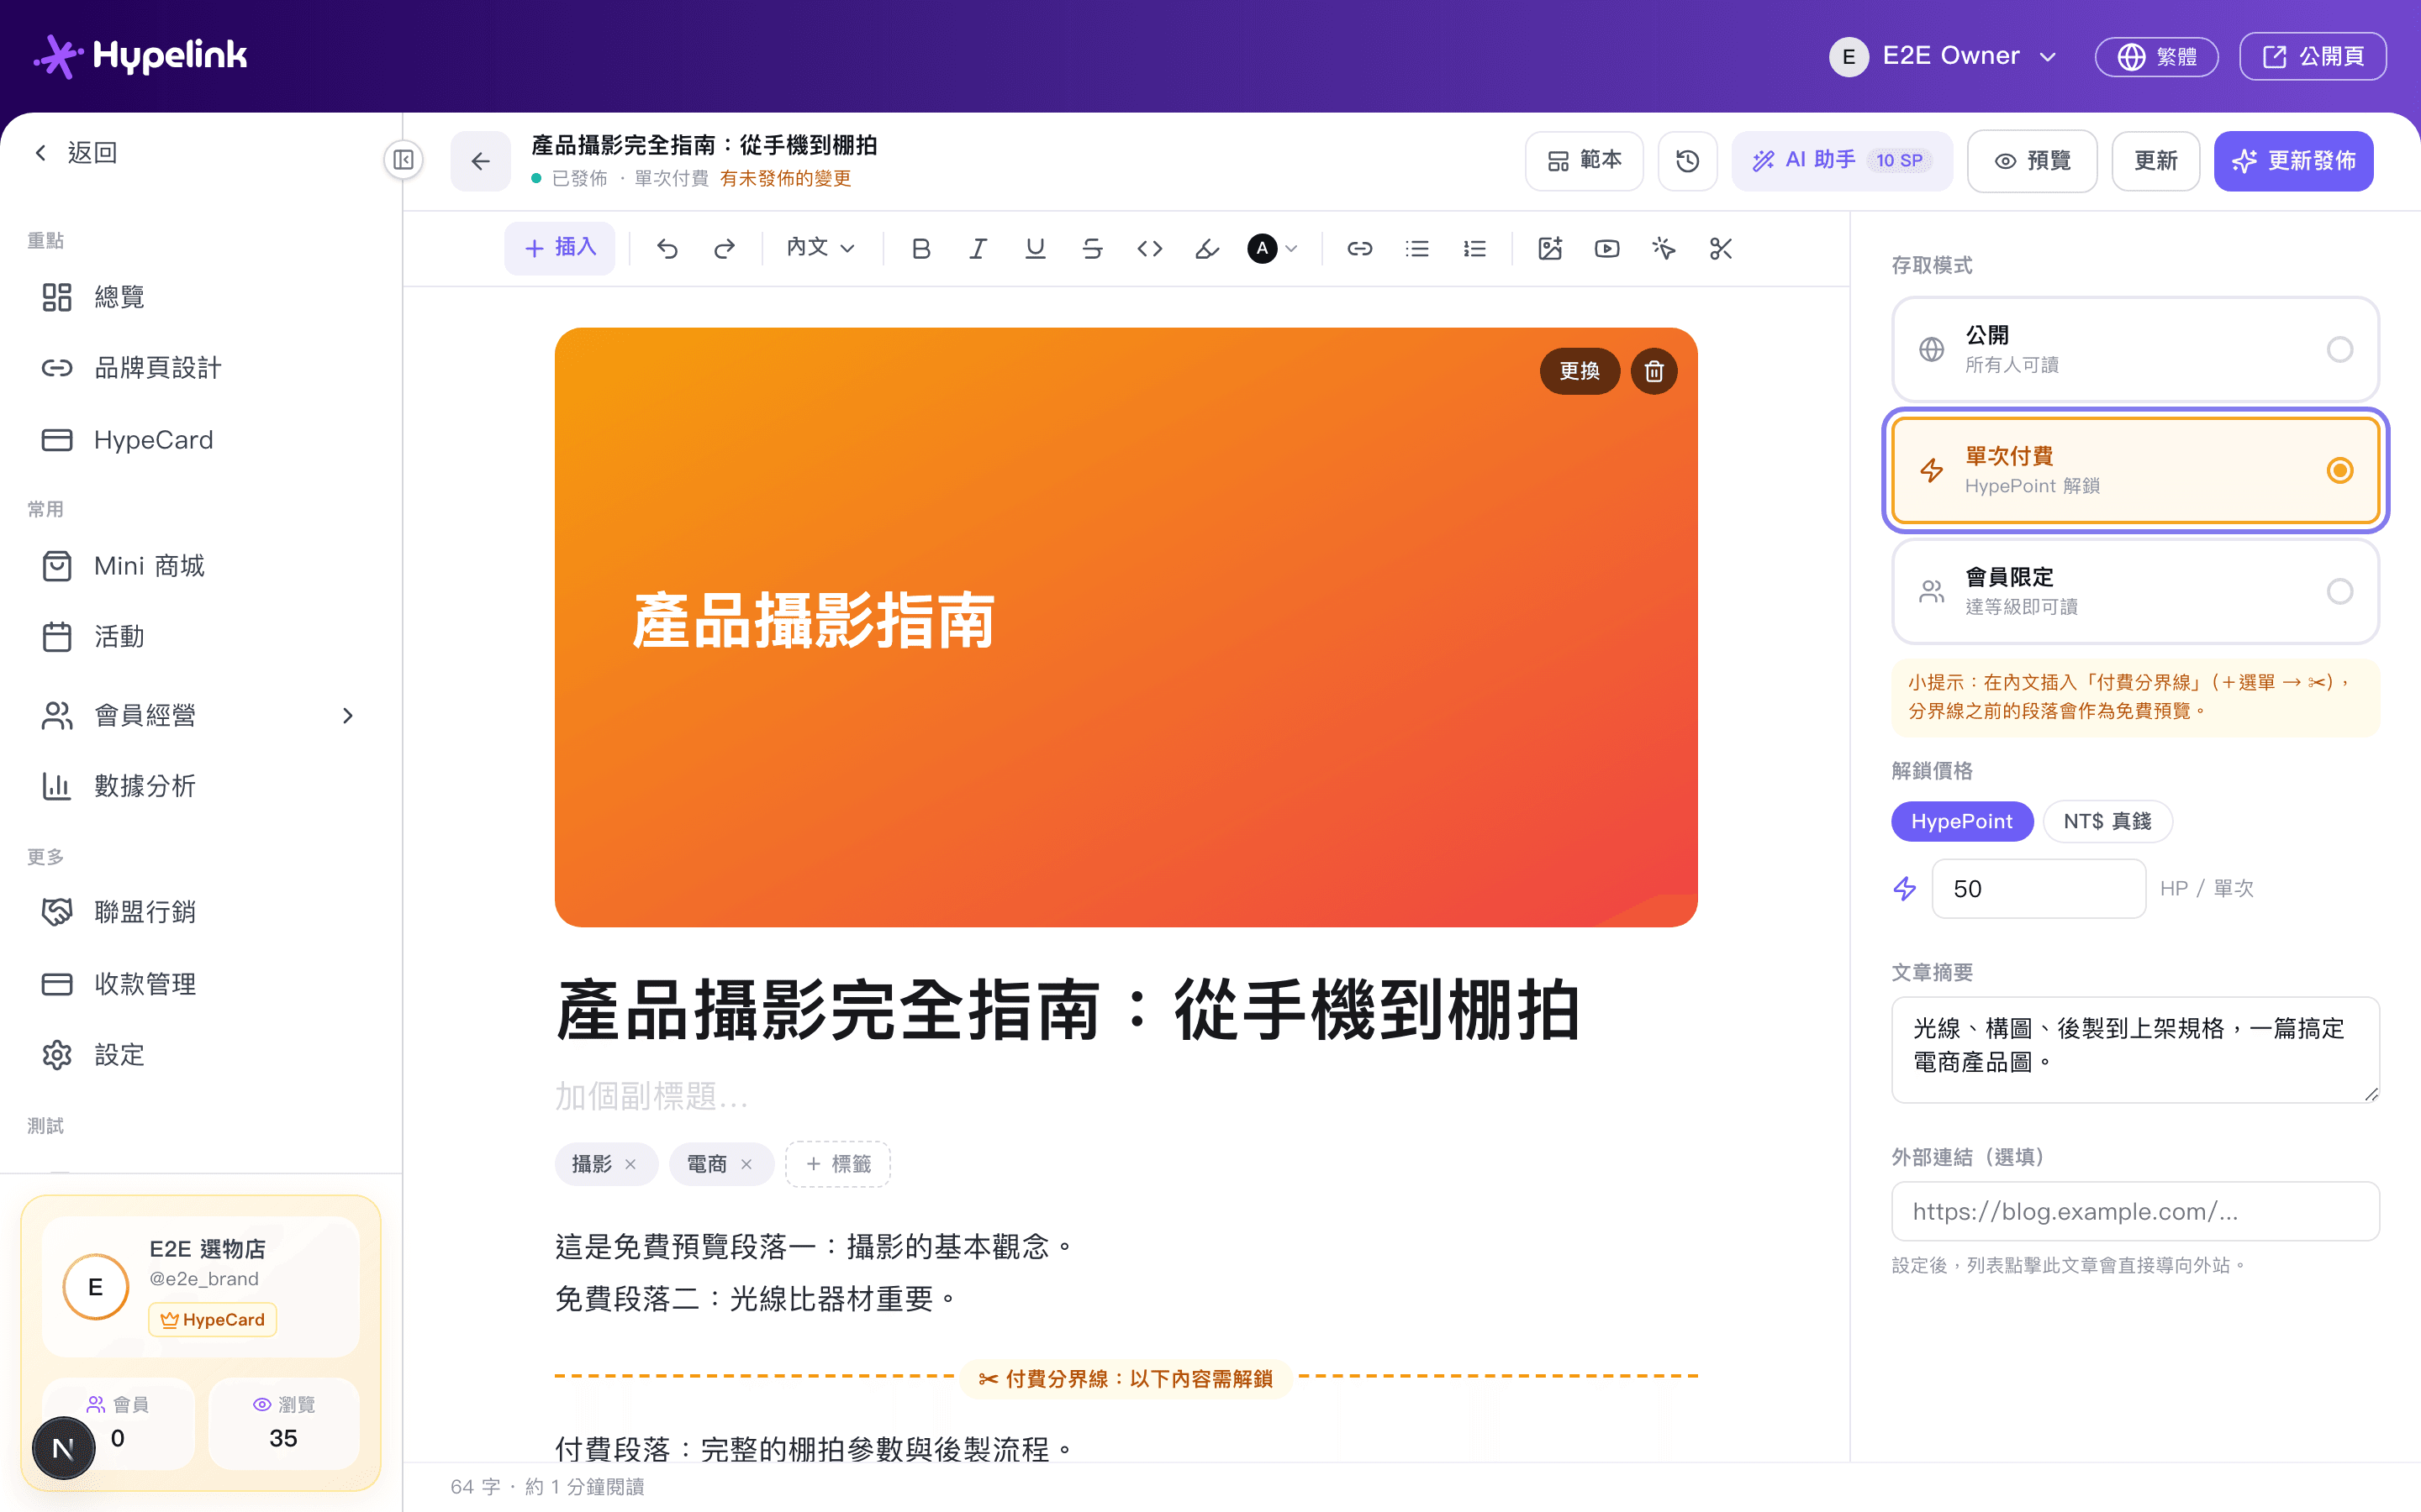Go to 總覽 in sidebar
This screenshot has height=1512, width=2421.
point(200,297)
